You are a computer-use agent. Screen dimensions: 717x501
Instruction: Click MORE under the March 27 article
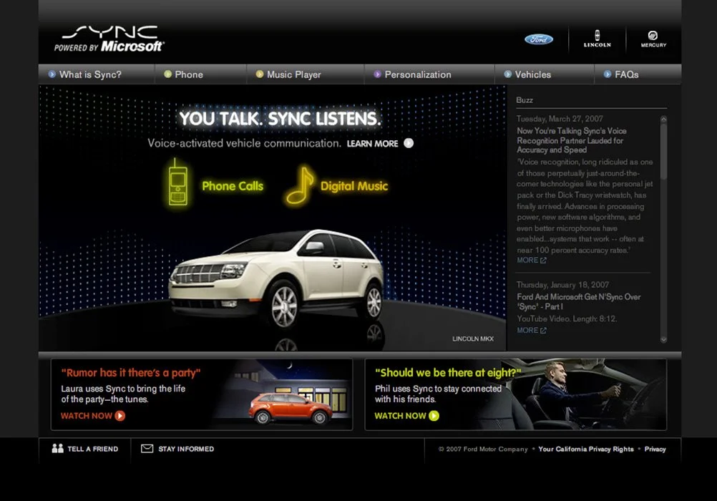(527, 261)
